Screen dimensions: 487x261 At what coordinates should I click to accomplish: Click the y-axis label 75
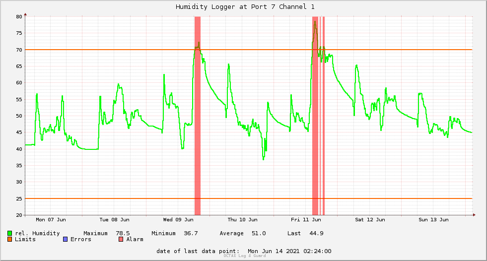coord(19,33)
